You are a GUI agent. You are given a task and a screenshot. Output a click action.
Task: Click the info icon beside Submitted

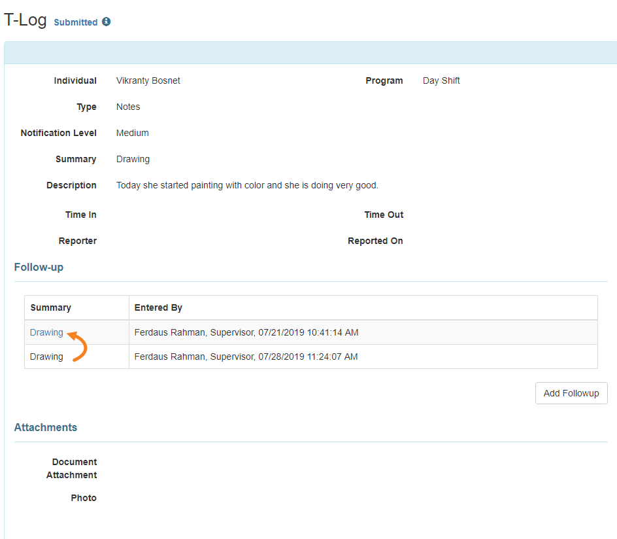point(107,22)
